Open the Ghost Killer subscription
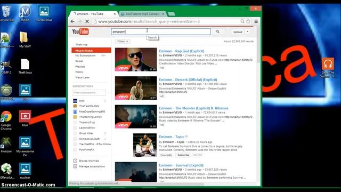The width and height of the screenshot is (341, 192). point(86,133)
